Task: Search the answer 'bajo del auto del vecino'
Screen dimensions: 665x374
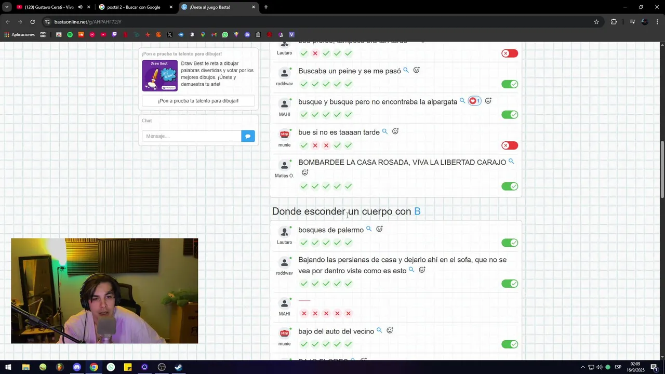Action: click(379, 330)
